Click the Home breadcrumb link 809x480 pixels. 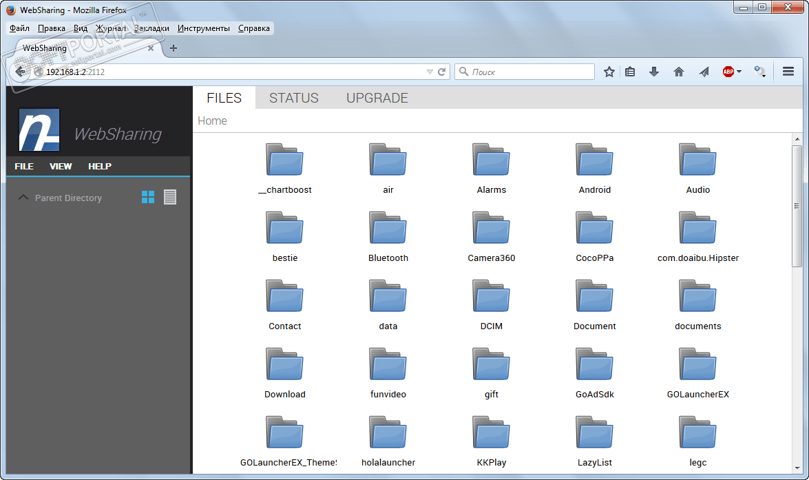(x=212, y=121)
